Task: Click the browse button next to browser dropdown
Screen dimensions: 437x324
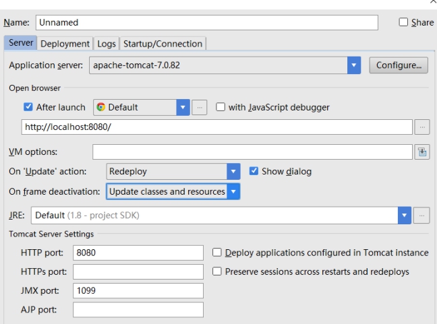Action: 200,107
